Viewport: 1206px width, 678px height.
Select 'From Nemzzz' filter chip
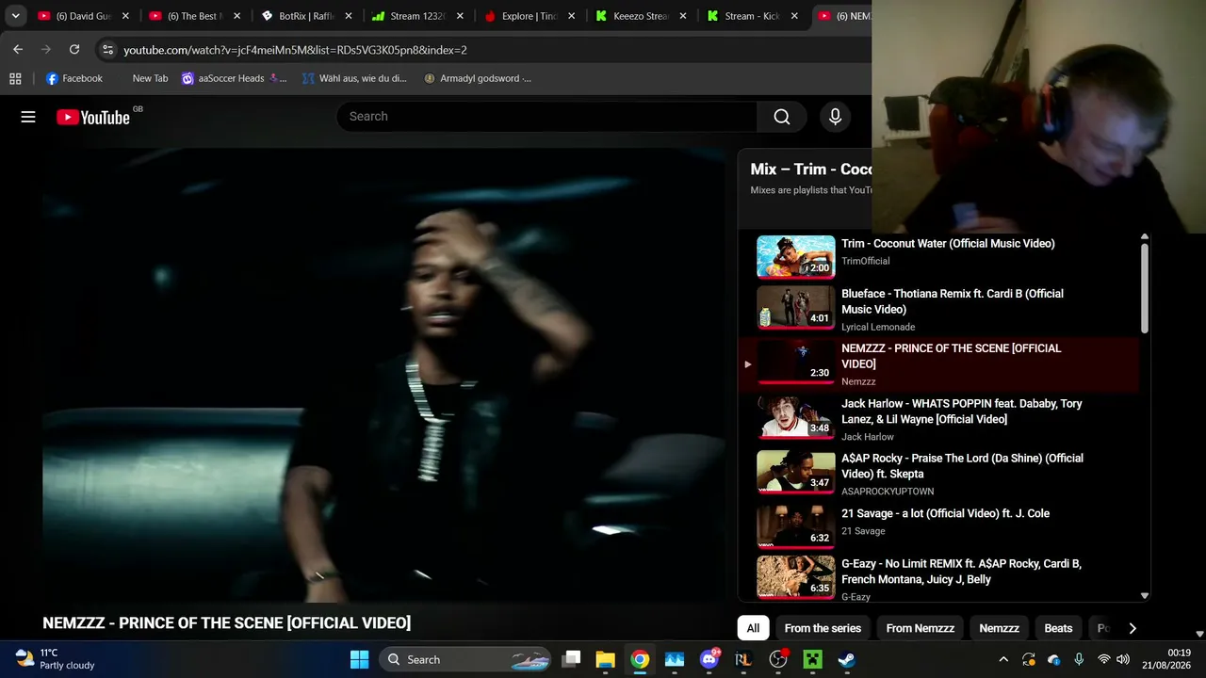click(921, 628)
